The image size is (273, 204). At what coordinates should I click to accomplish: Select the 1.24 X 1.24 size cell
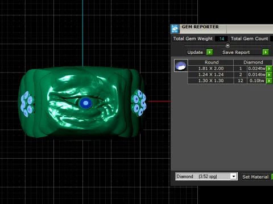pos(211,75)
